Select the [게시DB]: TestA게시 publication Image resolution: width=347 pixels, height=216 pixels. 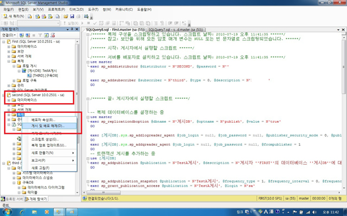click(42, 71)
